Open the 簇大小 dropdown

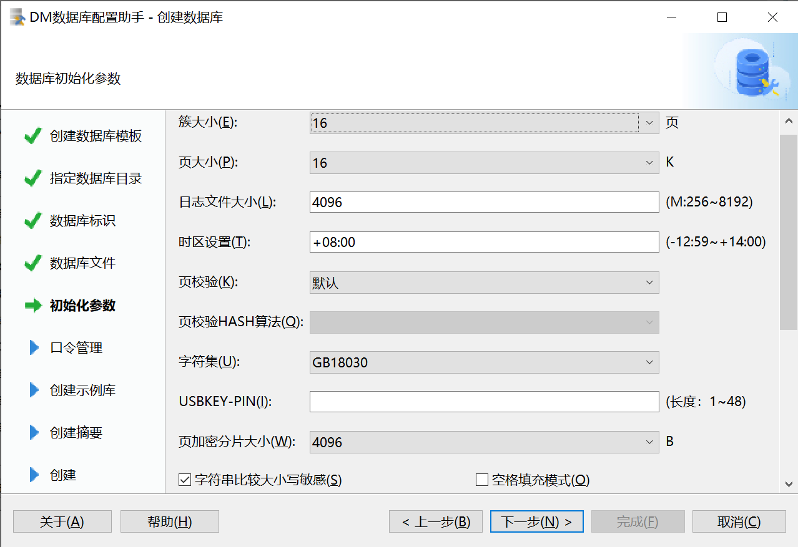click(484, 123)
